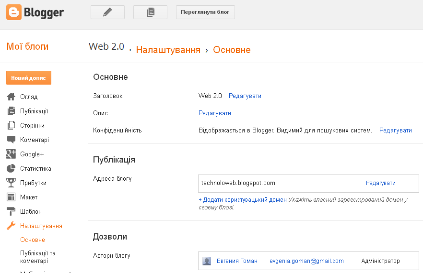Open Прибутки in the sidebar
The image size is (423, 273).
tap(33, 183)
